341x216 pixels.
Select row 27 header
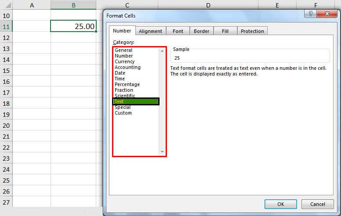tap(6, 202)
